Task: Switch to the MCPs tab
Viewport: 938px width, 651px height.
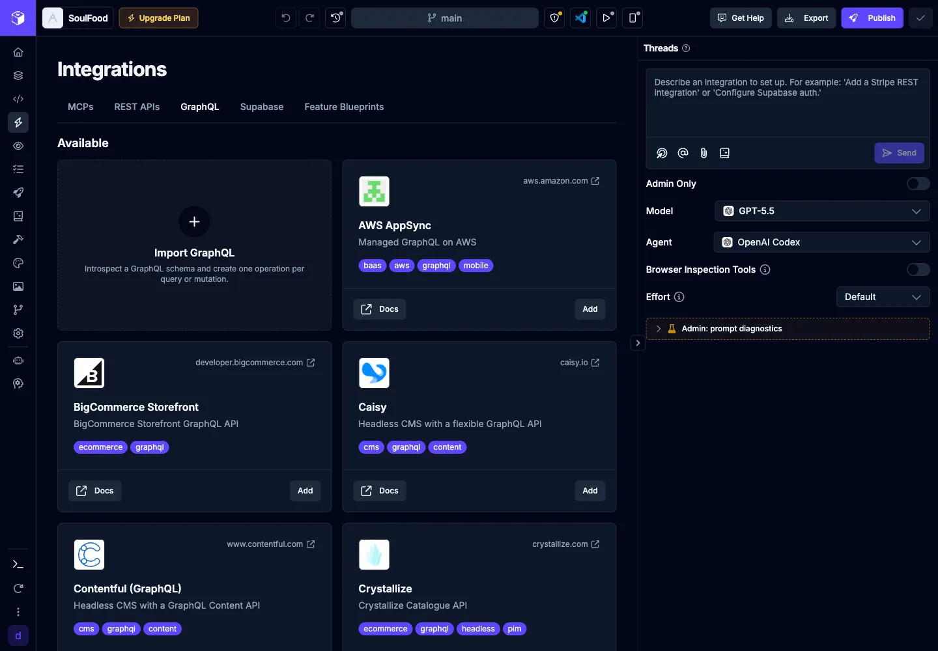Action: pyautogui.click(x=81, y=107)
